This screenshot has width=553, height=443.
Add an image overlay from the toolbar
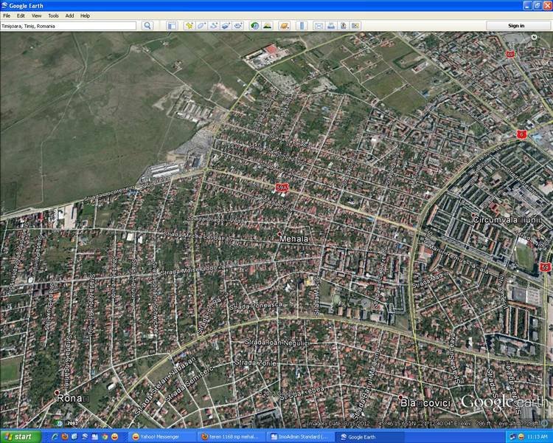coord(226,25)
